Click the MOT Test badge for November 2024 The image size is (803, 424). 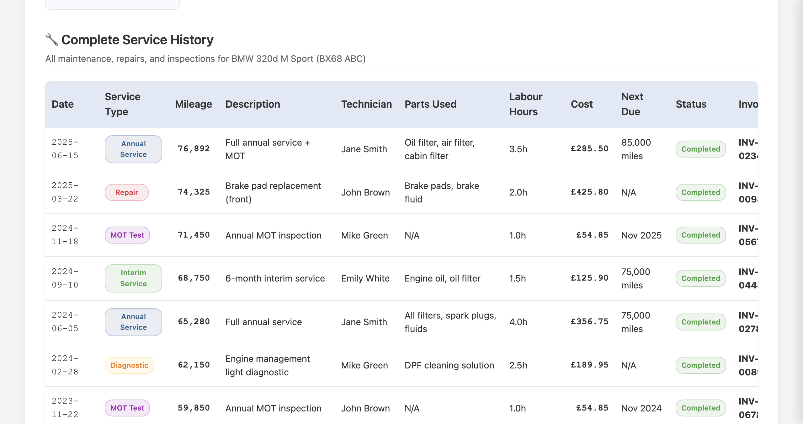tap(127, 235)
